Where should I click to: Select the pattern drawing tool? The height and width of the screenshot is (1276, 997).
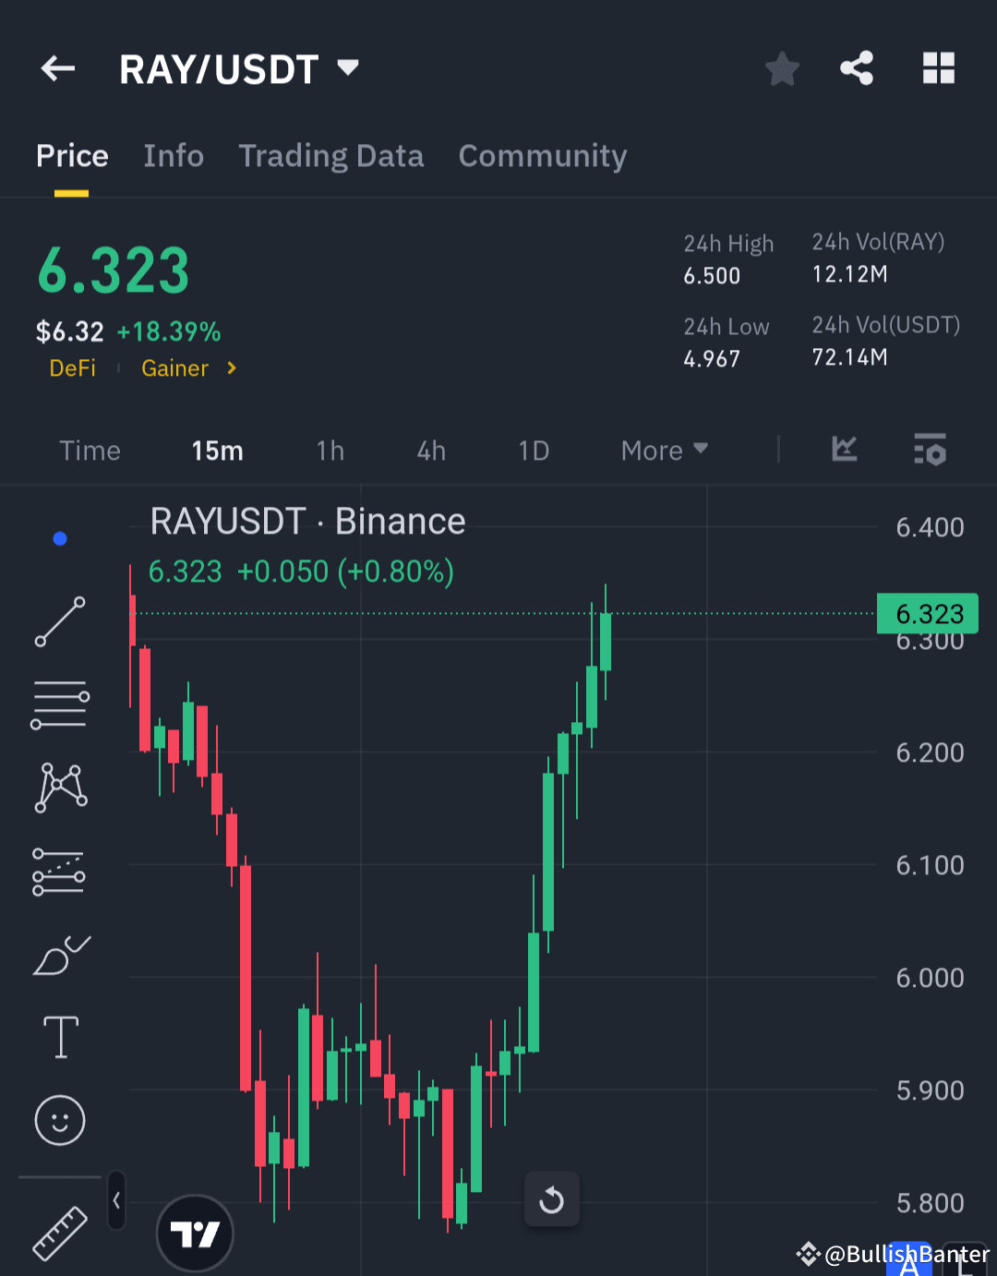click(x=59, y=787)
